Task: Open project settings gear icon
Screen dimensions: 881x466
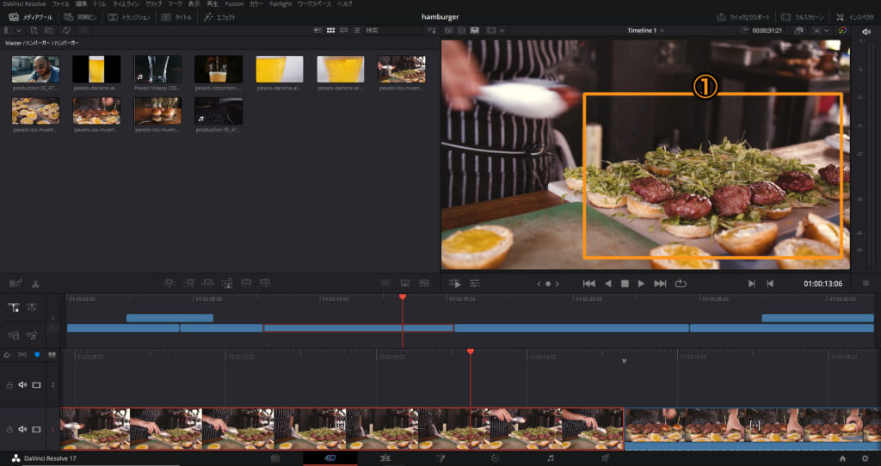Action: click(x=865, y=458)
